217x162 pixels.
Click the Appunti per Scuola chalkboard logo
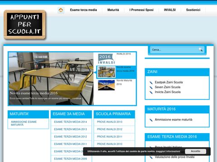[25, 25]
